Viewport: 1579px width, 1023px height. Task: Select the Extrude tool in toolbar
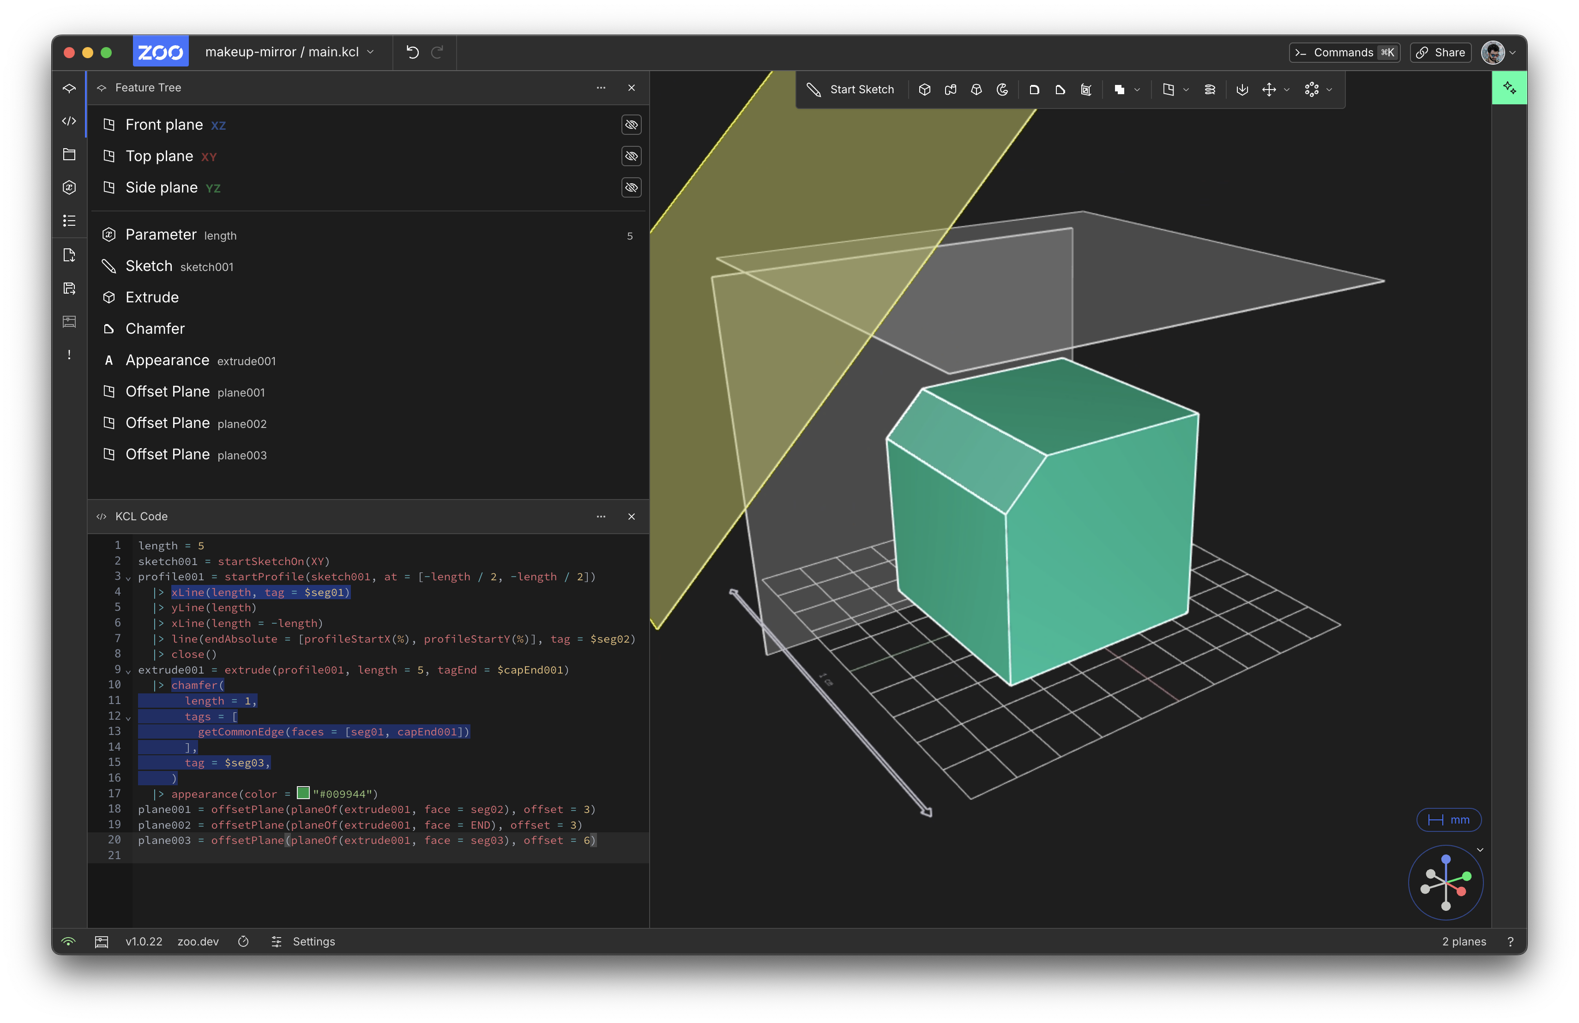tap(924, 90)
